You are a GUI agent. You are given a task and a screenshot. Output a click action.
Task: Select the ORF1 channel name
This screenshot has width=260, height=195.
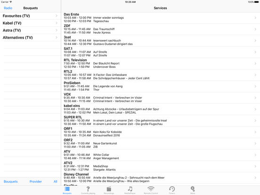[68, 129]
